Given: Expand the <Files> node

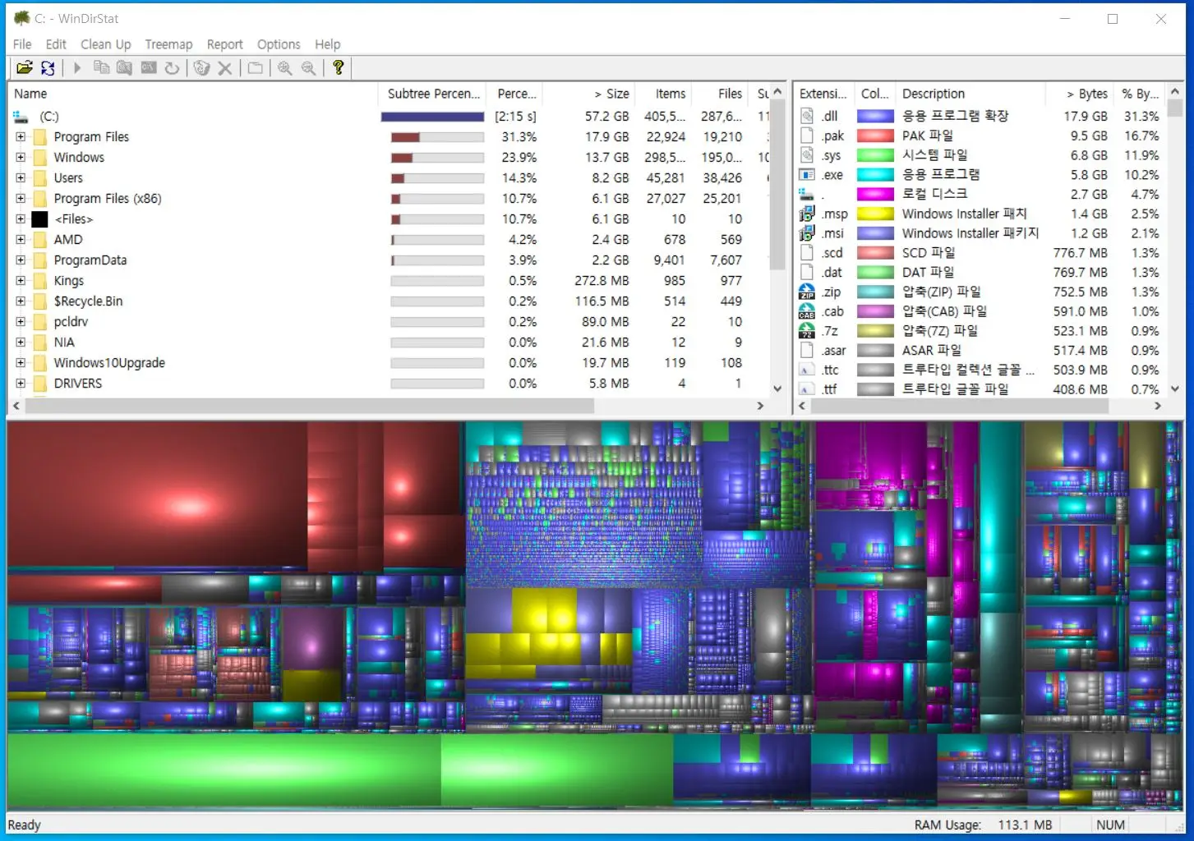Looking at the screenshot, I should tap(21, 219).
